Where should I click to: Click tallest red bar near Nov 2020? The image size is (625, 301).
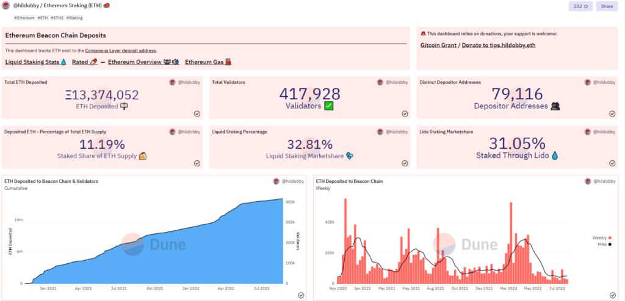[x=345, y=241]
